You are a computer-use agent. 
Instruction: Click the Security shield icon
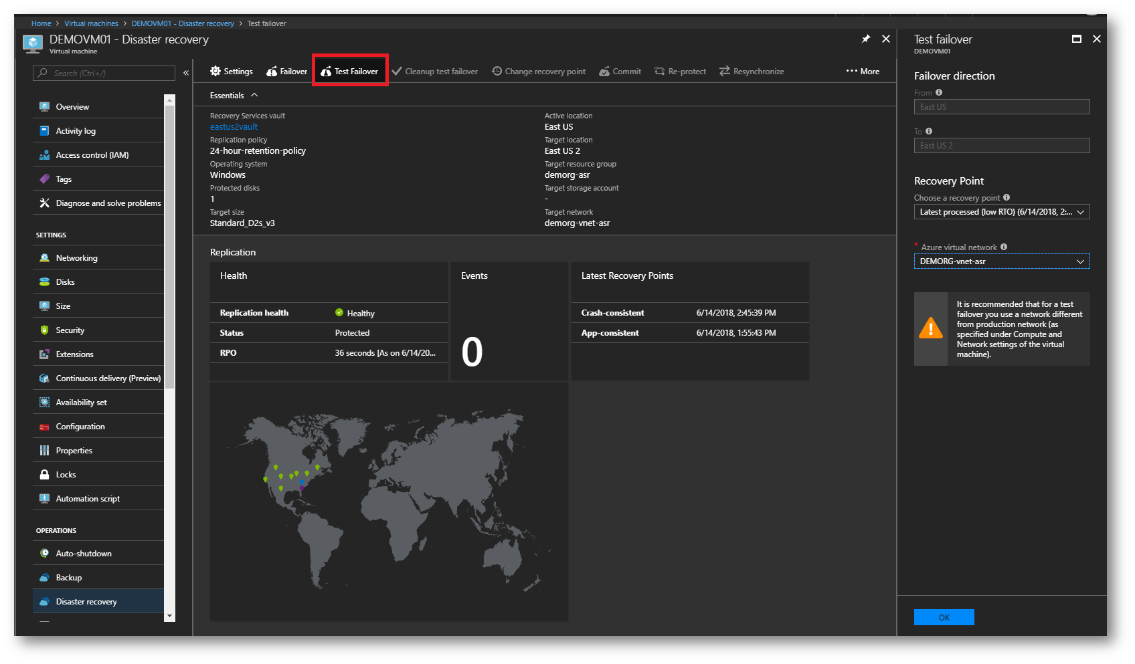pos(44,330)
